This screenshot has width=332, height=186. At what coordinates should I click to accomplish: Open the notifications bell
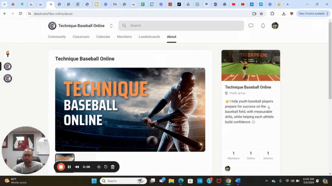click(263, 26)
